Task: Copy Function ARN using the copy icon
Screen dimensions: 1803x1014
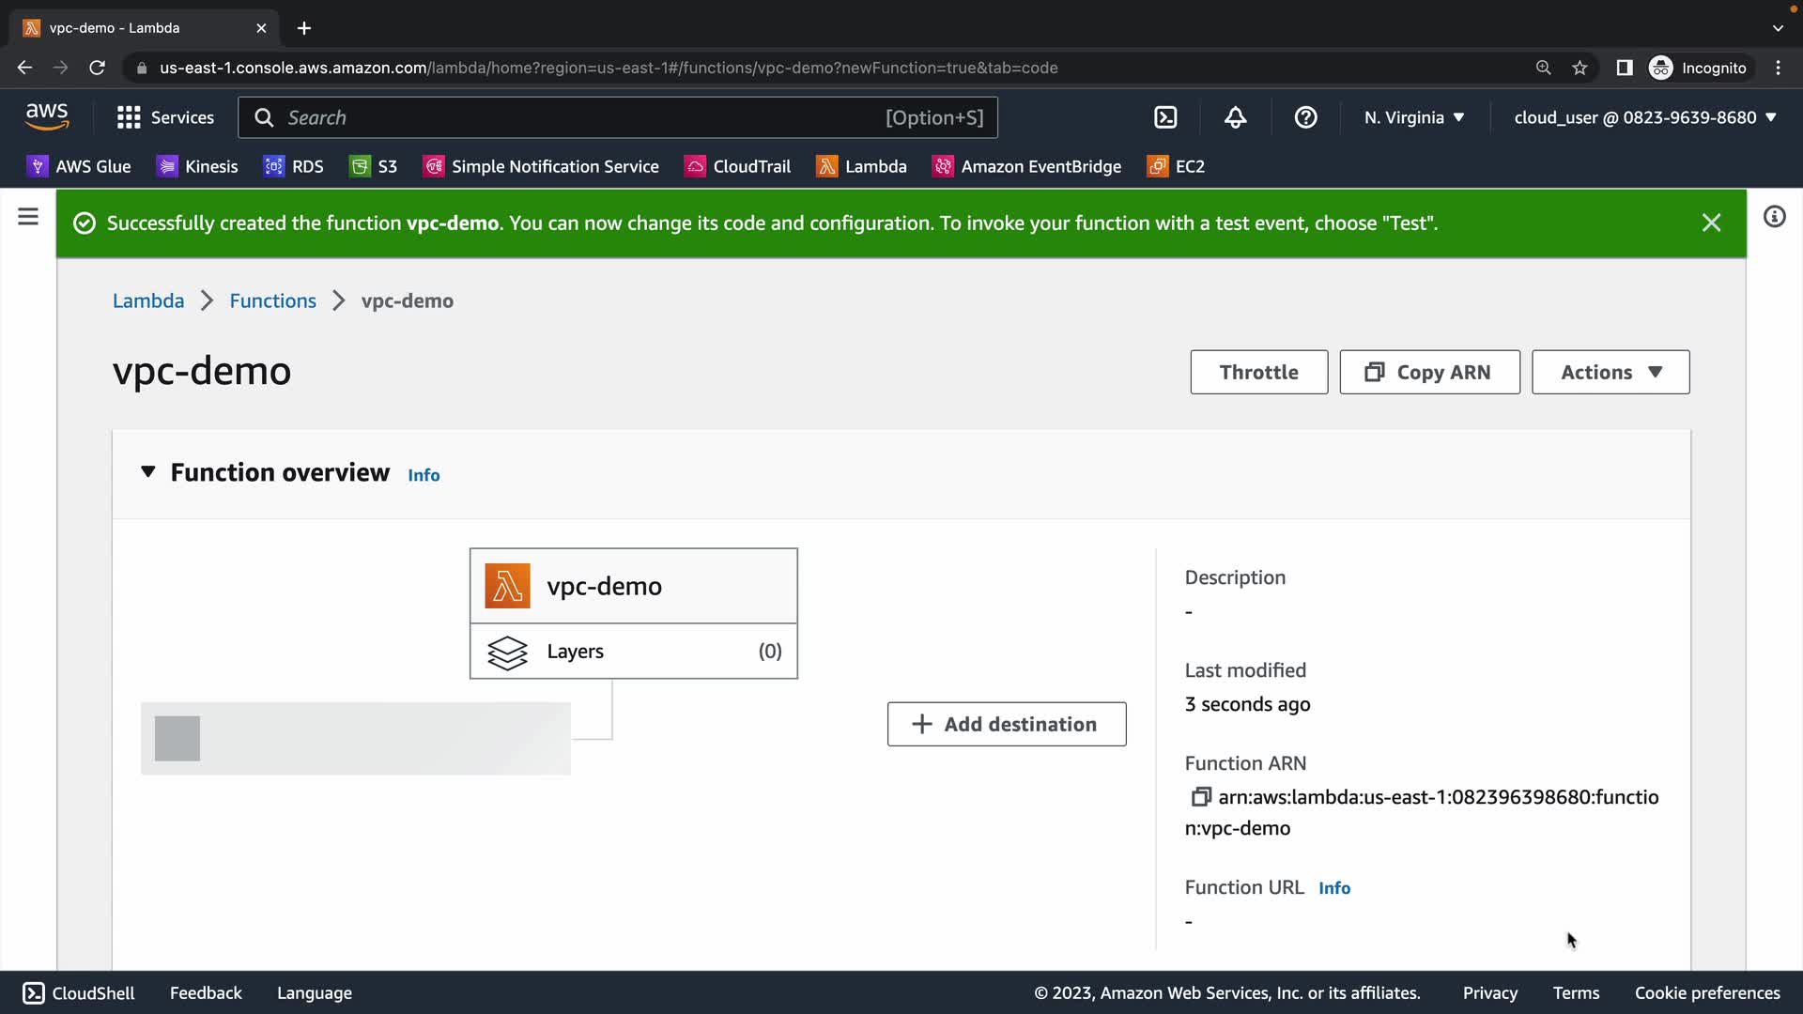Action: point(1200,797)
